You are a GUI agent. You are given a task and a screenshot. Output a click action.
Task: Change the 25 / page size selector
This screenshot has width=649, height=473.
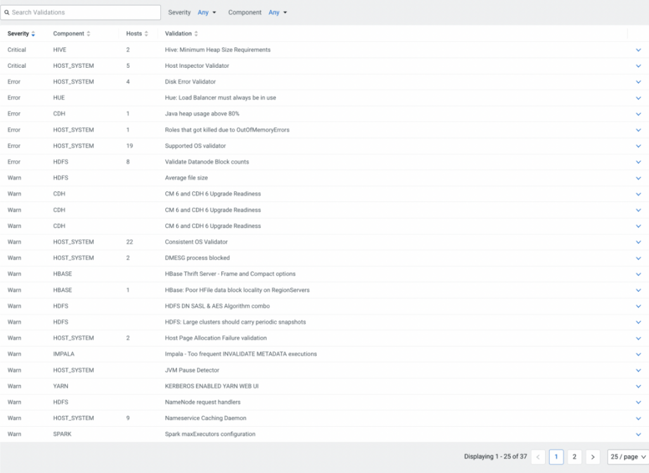tap(627, 457)
